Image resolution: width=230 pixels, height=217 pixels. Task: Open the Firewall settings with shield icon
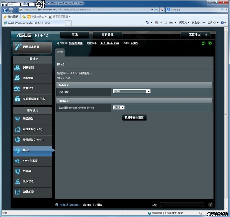tap(32, 171)
